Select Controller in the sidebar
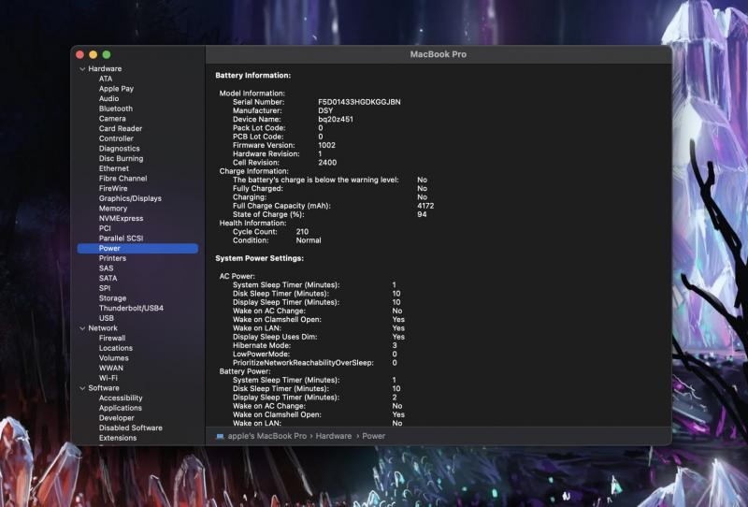The width and height of the screenshot is (748, 507). 116,139
